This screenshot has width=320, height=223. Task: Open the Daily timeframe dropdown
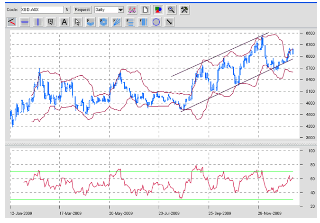[109, 9]
